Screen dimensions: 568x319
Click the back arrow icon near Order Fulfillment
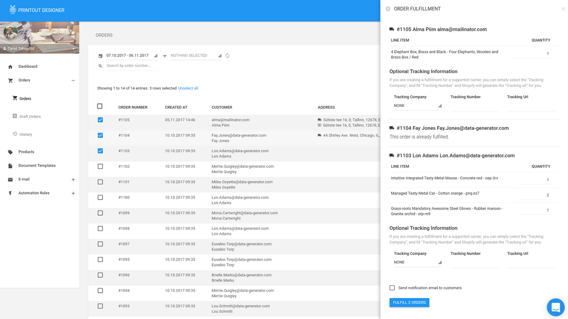point(388,9)
